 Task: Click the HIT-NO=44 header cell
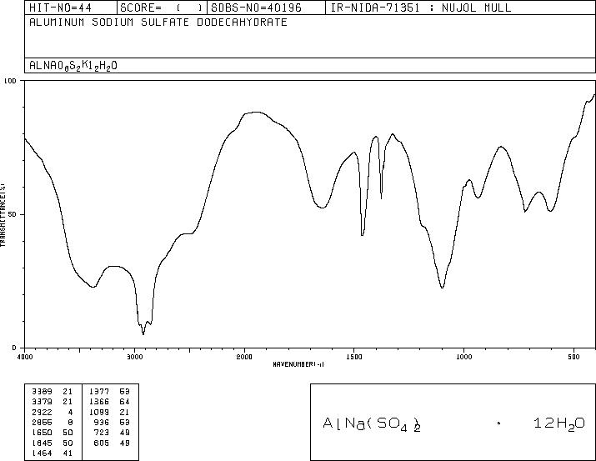point(56,8)
